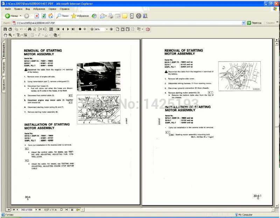Go to last page in status bar
Viewport: 280px width, 218px height.
point(40,210)
